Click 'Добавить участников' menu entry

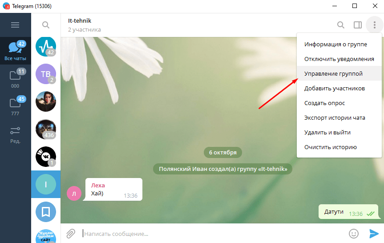[x=334, y=88]
